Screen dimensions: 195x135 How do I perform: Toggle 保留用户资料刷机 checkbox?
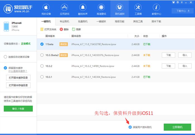tap(130, 127)
